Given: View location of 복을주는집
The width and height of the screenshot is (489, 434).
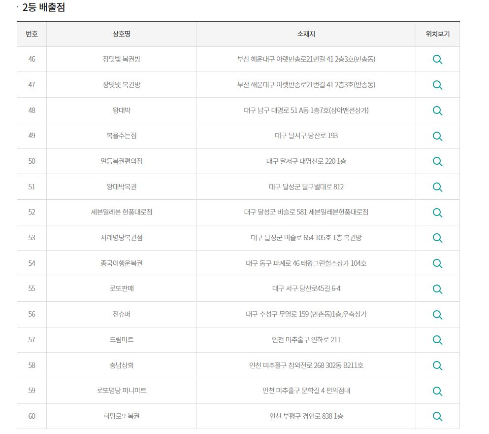Looking at the screenshot, I should 437,136.
